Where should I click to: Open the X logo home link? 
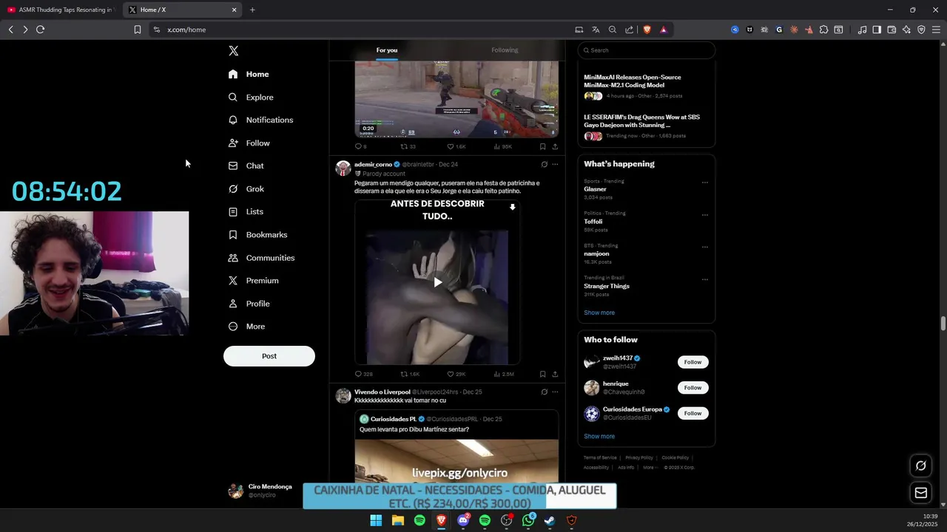pyautogui.click(x=233, y=51)
